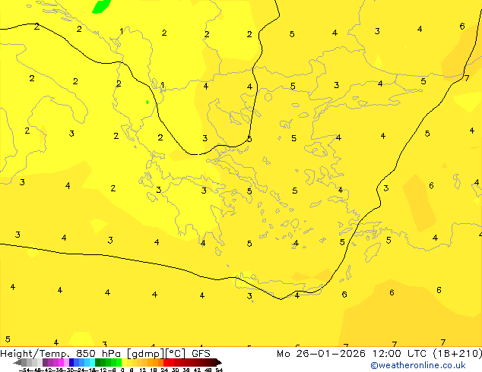The image size is (482, 372).
Task: Select the 'Height/Temp. 850 hPa' map title
Action: point(61,354)
